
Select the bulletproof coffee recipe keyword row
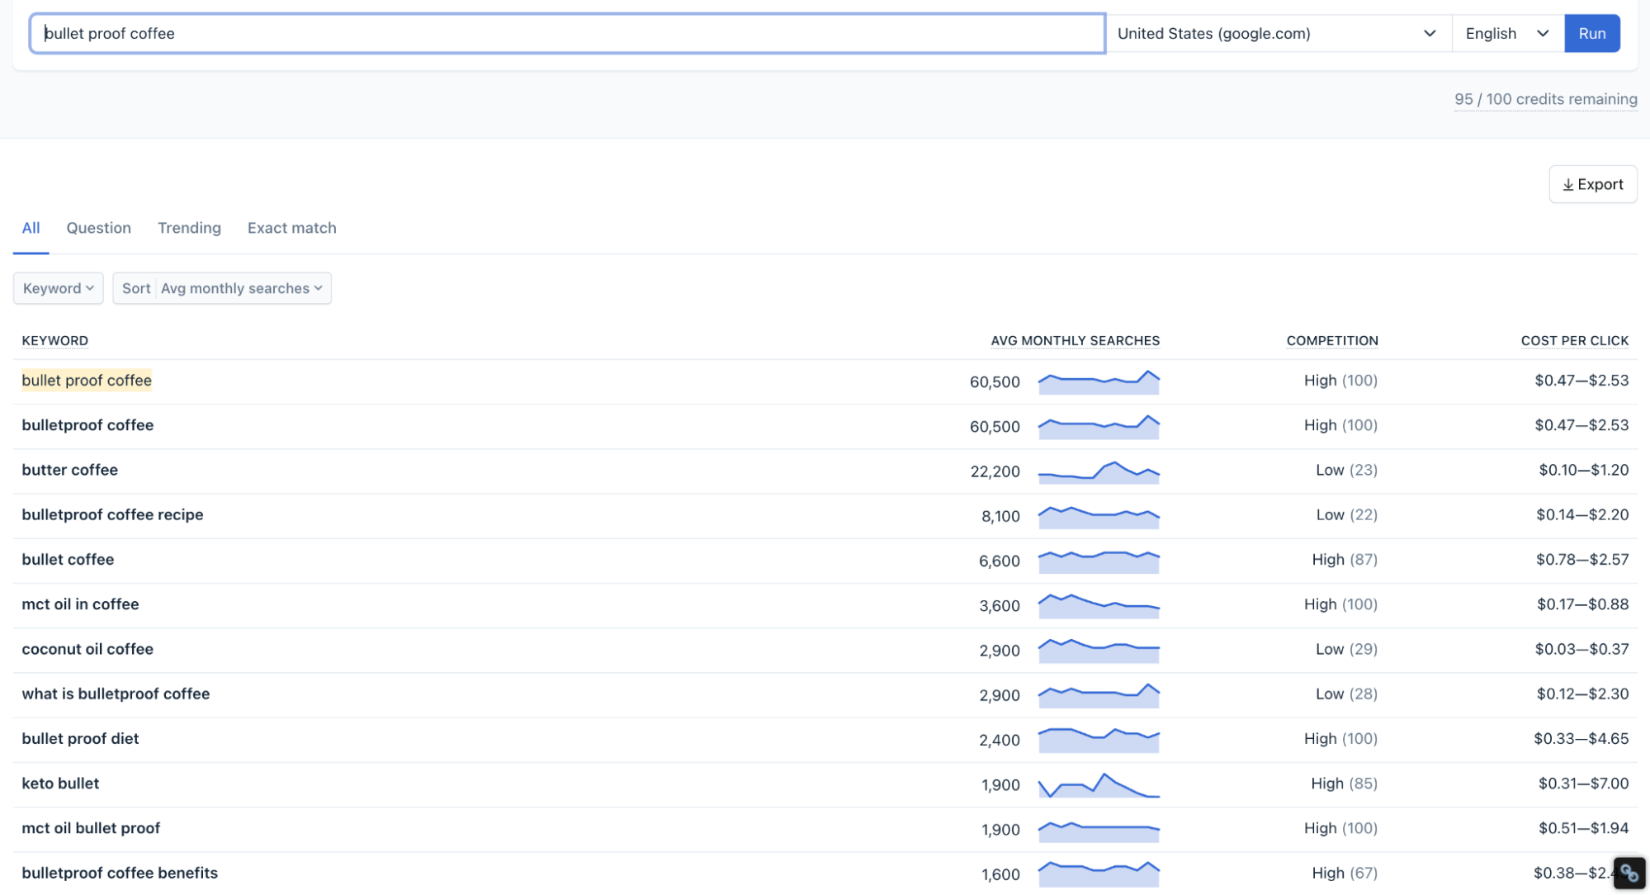112,514
